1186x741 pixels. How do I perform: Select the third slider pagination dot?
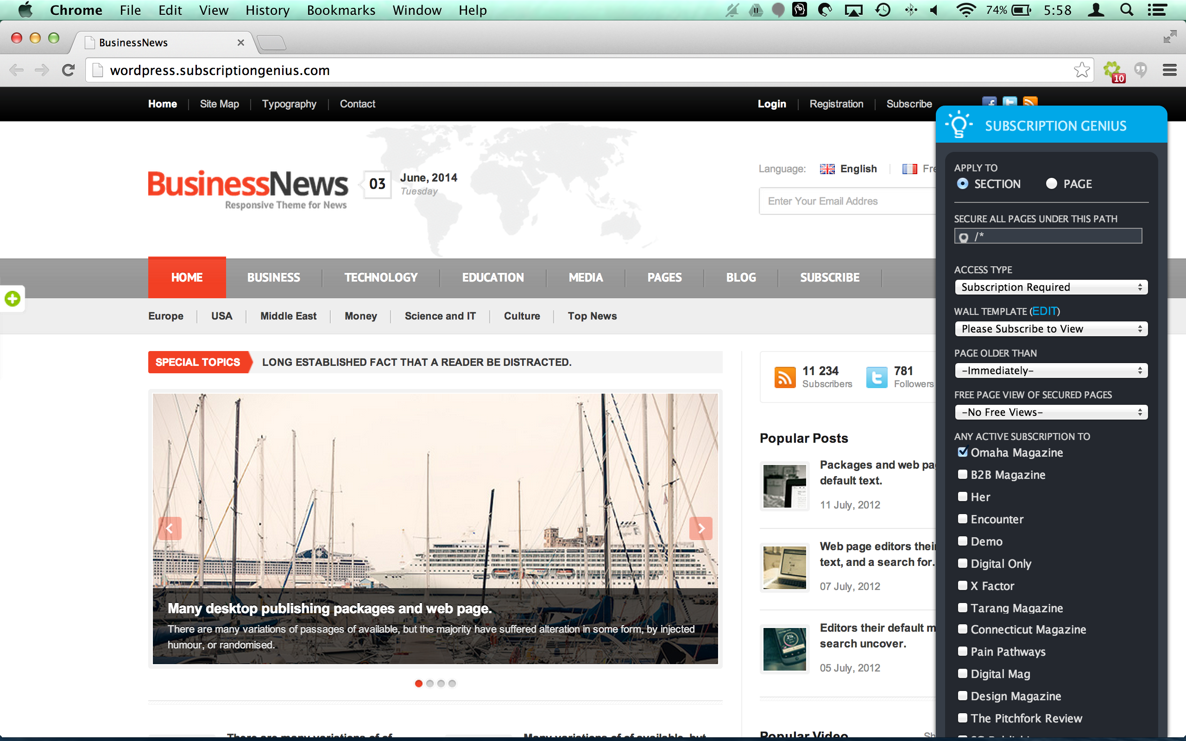click(441, 683)
